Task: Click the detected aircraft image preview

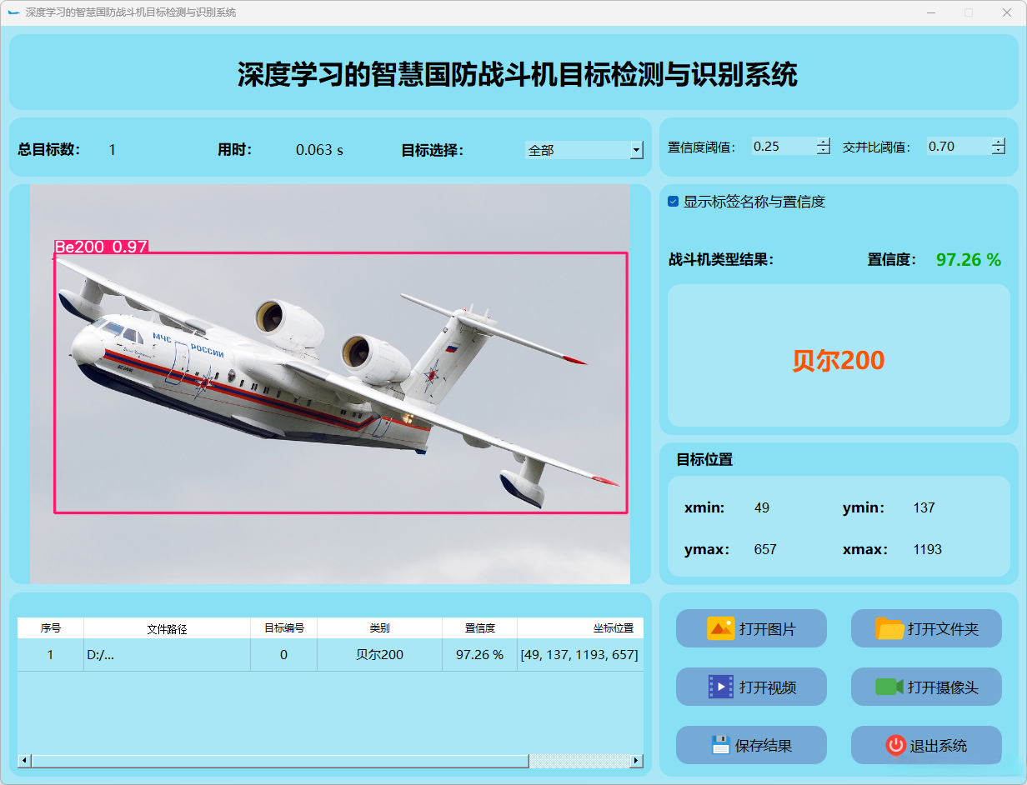Action: [330, 384]
